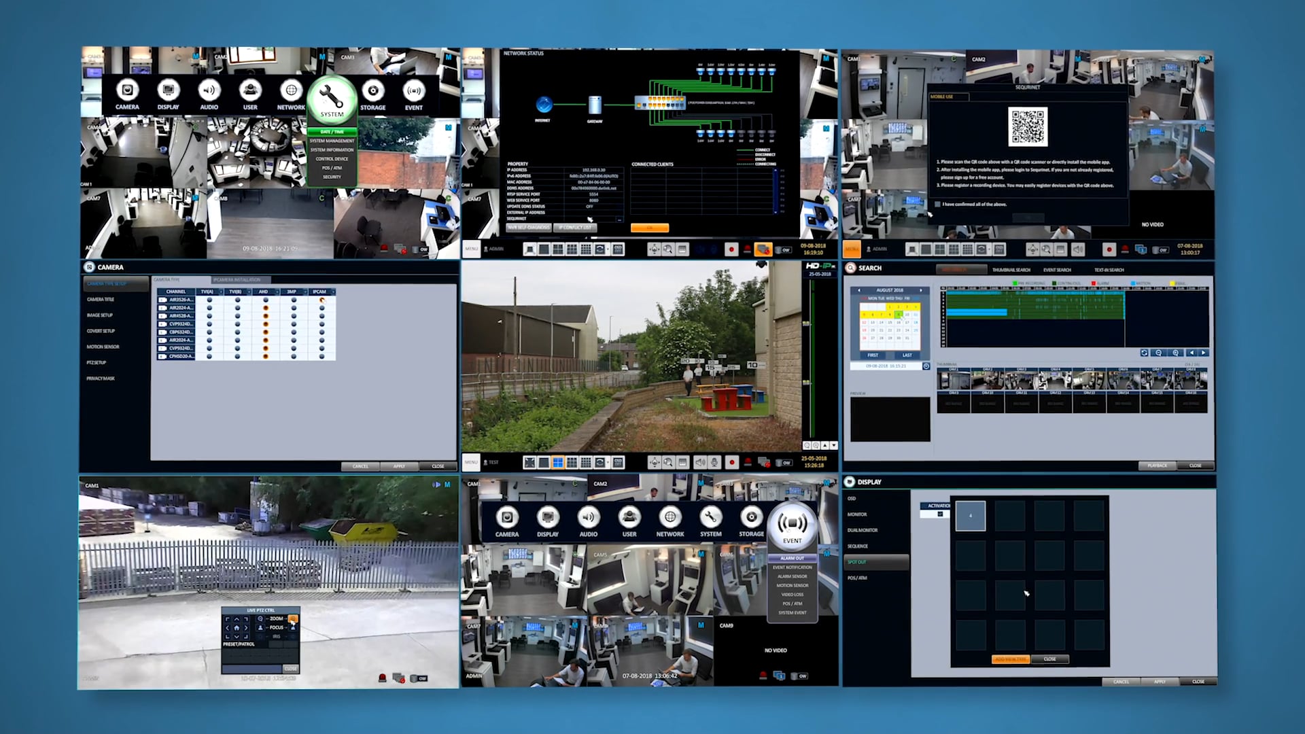Select the NETWORK icon in bottom-center ribbon
1305x734 pixels.
coord(670,518)
